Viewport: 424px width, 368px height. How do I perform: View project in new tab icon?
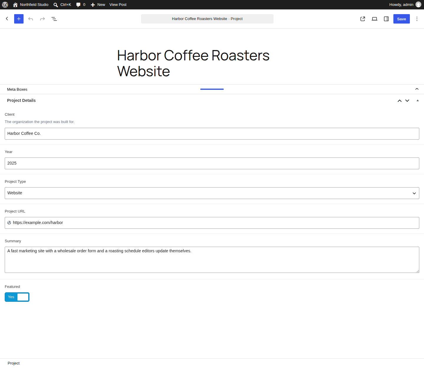(x=363, y=19)
